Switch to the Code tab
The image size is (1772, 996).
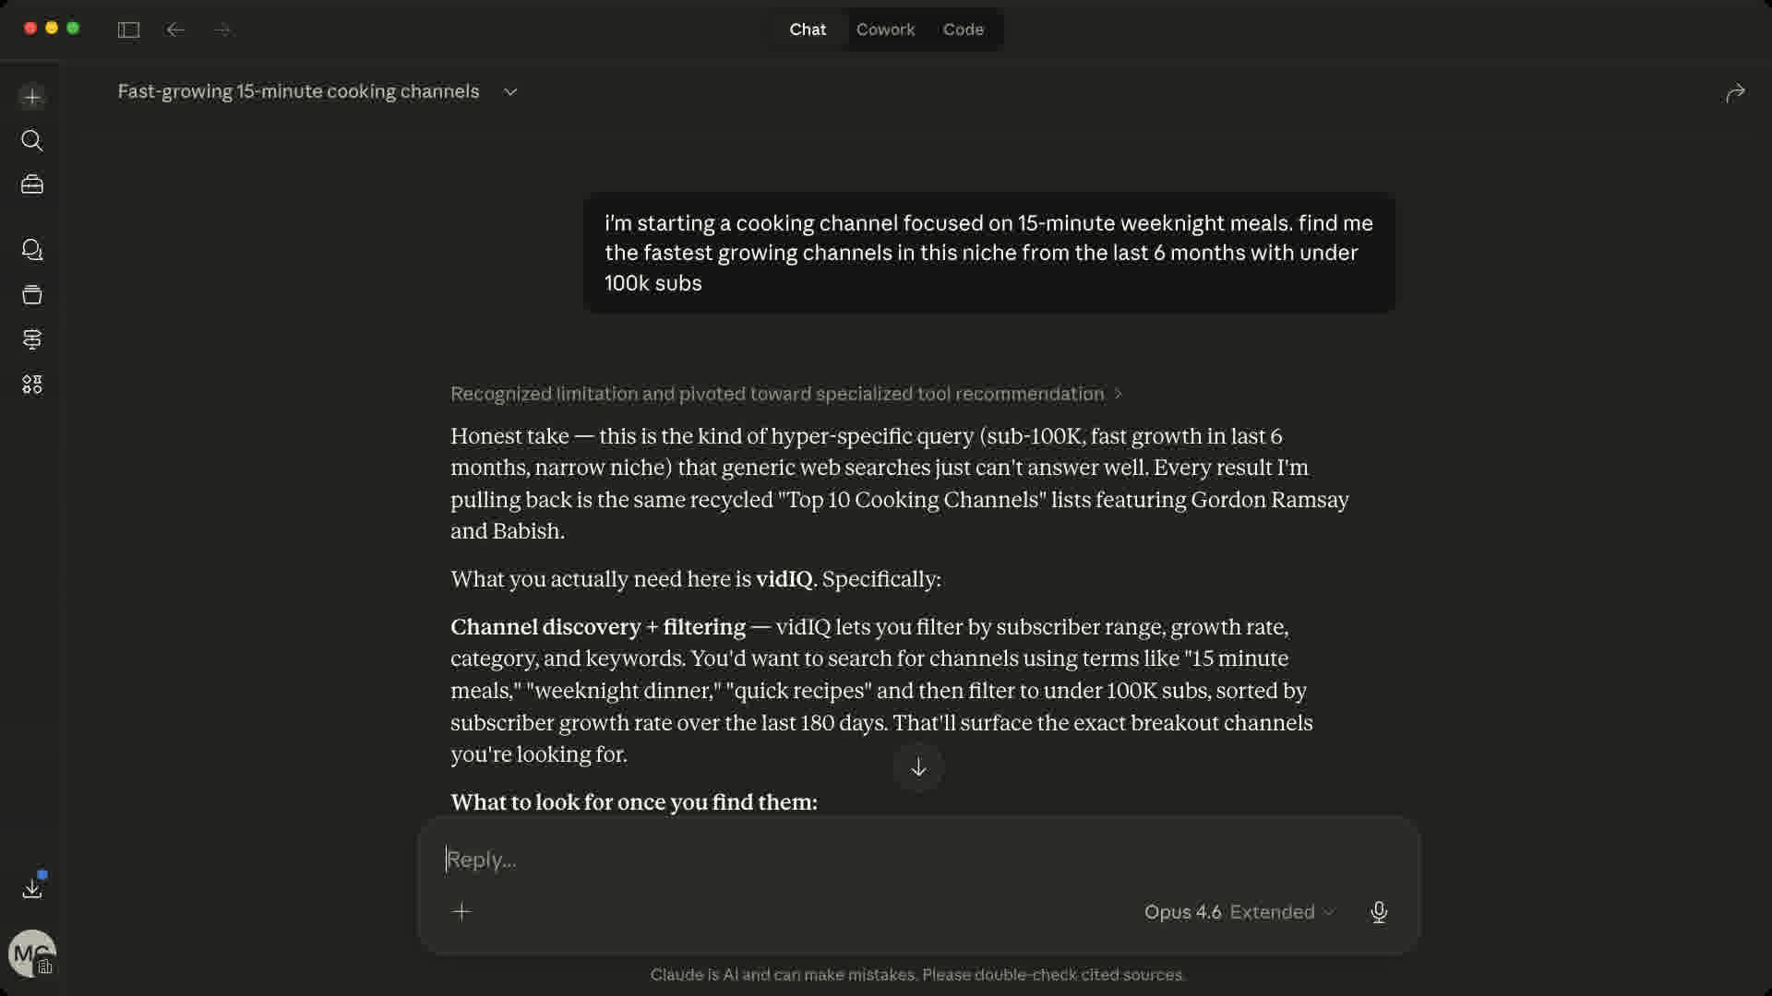(x=963, y=30)
